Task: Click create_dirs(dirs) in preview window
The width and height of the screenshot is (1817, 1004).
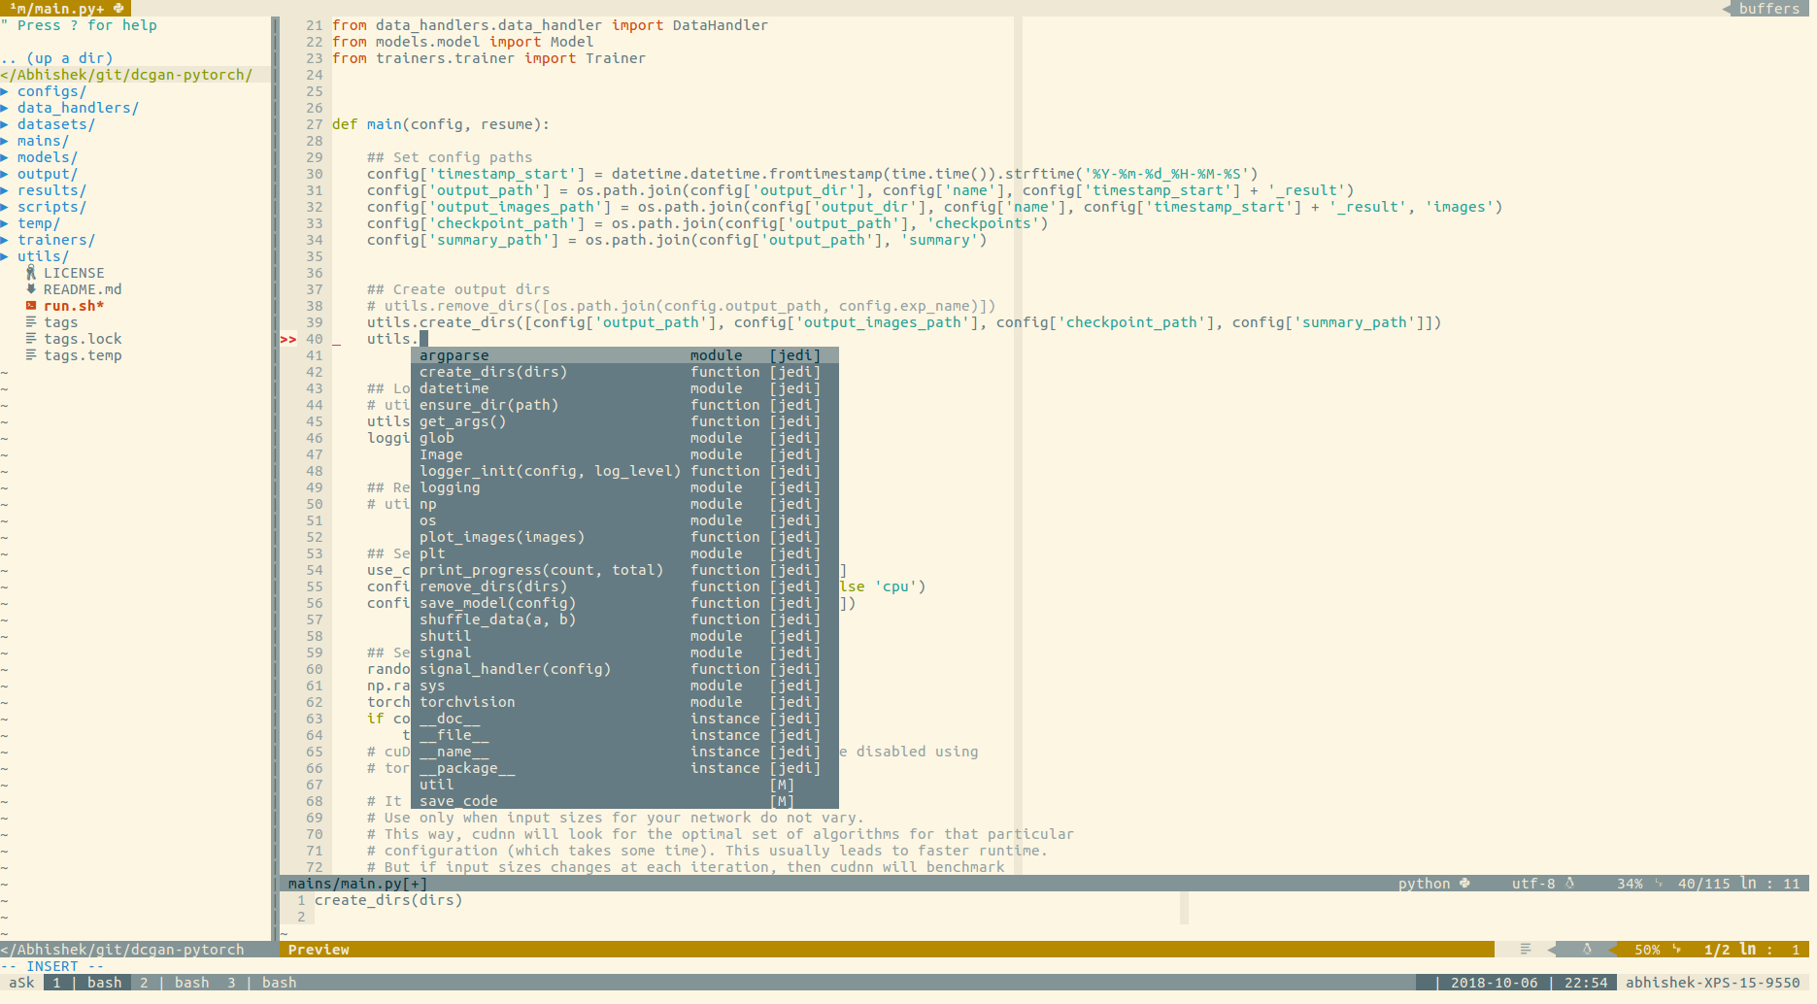Action: click(388, 900)
